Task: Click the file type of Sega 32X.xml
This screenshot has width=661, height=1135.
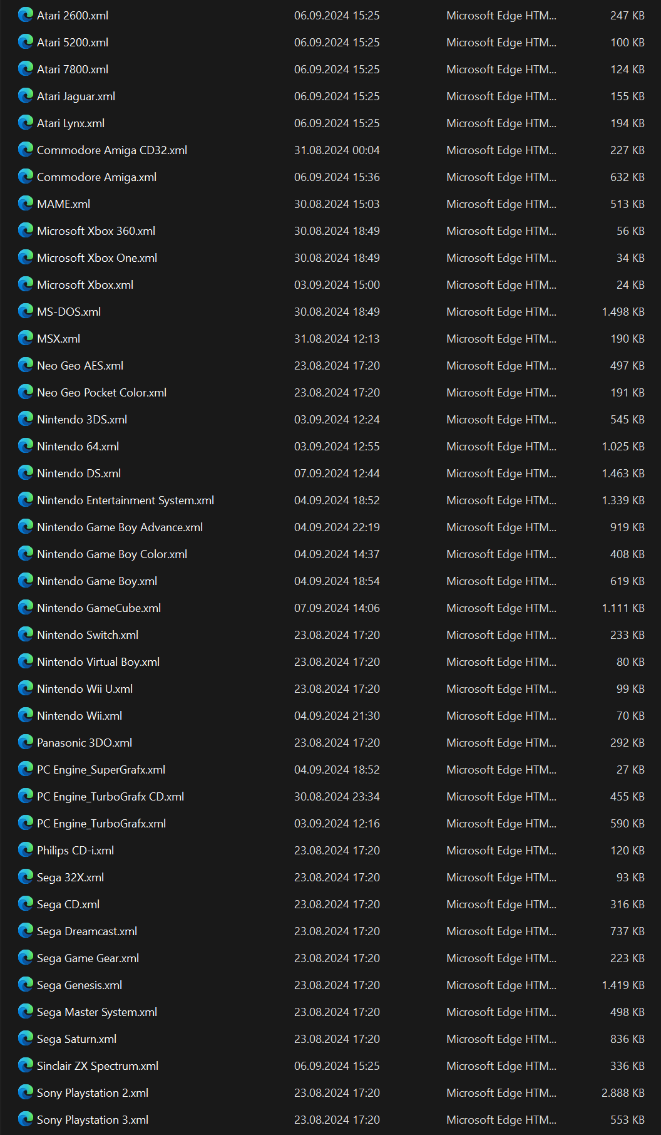Action: 501,878
